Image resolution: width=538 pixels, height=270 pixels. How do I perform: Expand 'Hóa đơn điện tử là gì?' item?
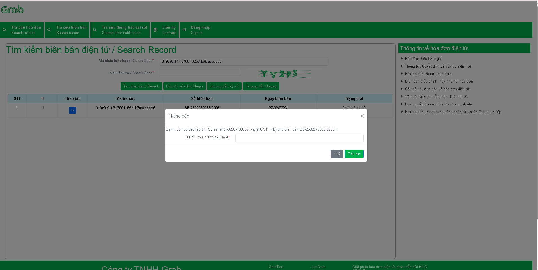tap(423, 58)
